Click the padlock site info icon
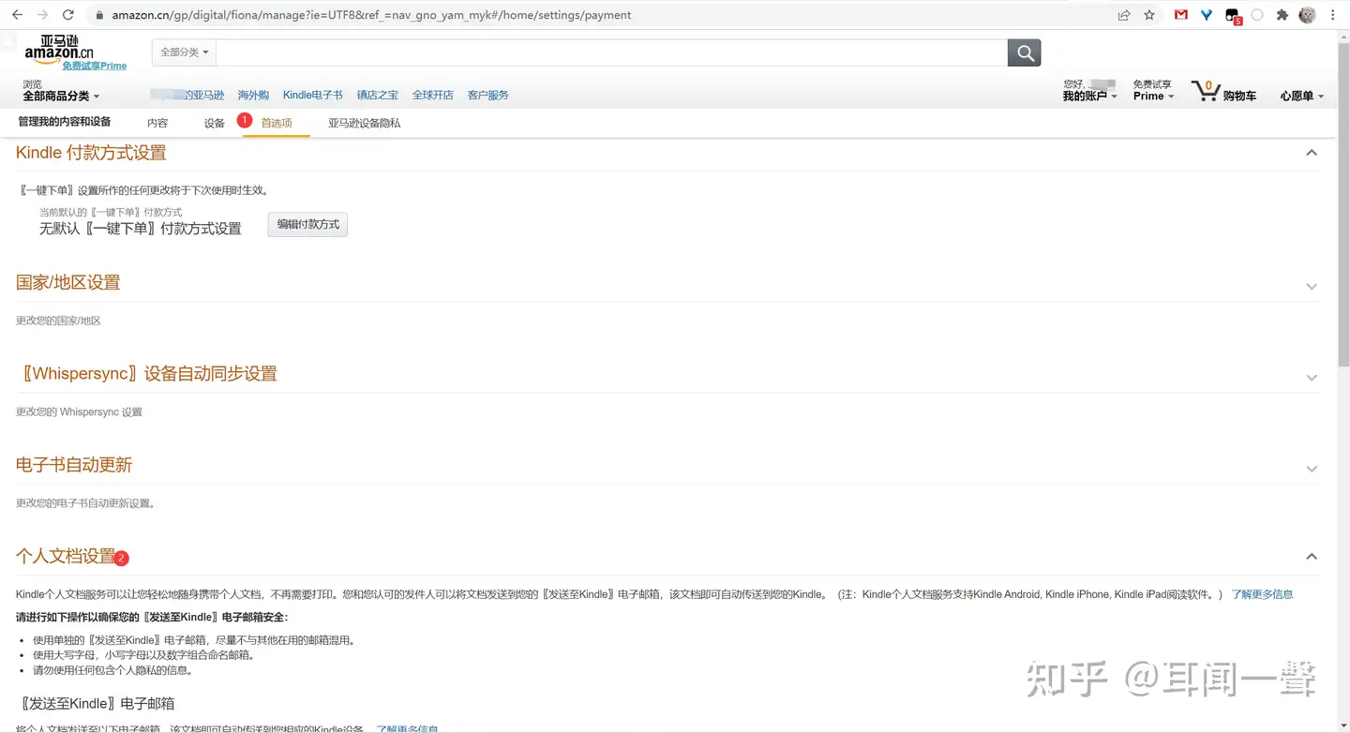Screen dimensions: 1350x733 [99, 15]
